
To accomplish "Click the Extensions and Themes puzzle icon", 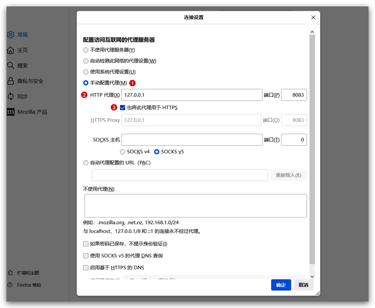I will [x=11, y=273].
